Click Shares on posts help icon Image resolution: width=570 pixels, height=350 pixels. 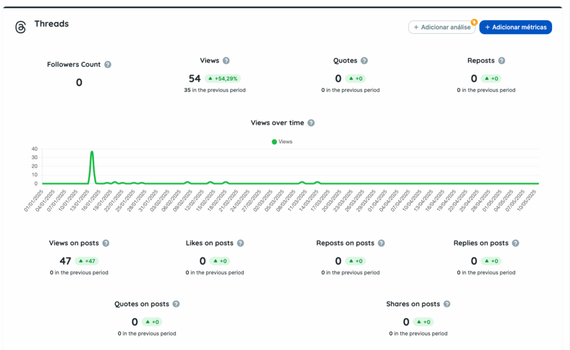[447, 304]
